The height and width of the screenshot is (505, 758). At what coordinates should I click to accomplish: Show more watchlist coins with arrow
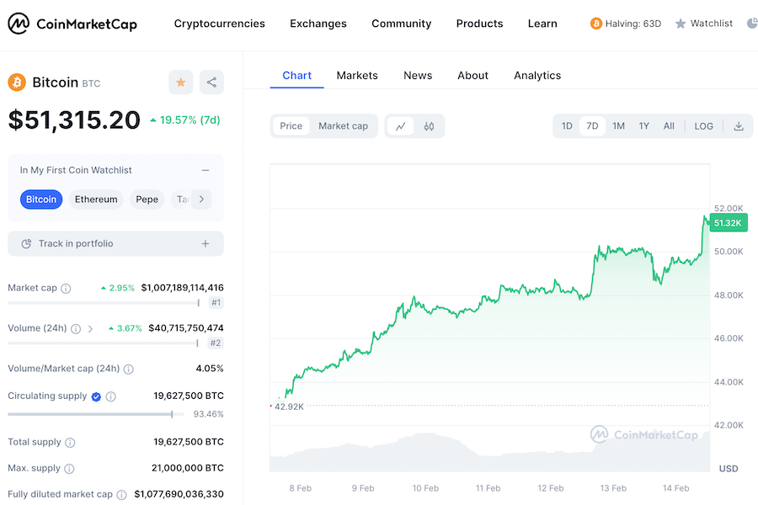[x=201, y=199]
